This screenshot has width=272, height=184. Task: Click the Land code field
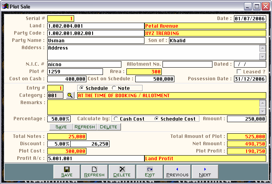pyautogui.click(x=96, y=26)
